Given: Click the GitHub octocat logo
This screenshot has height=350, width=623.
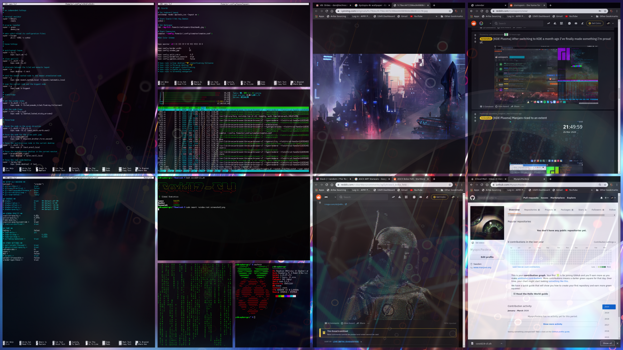Looking at the screenshot, I should point(473,198).
